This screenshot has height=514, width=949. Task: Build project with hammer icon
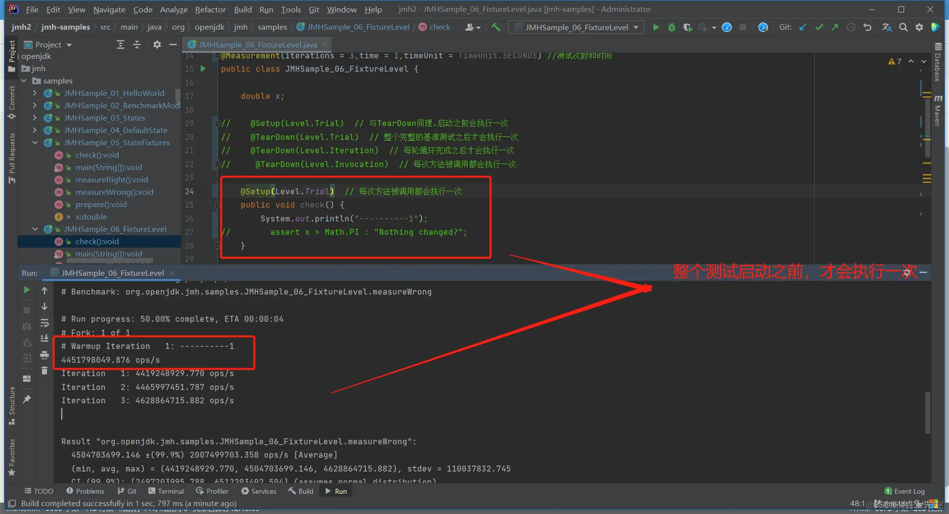tap(496, 27)
